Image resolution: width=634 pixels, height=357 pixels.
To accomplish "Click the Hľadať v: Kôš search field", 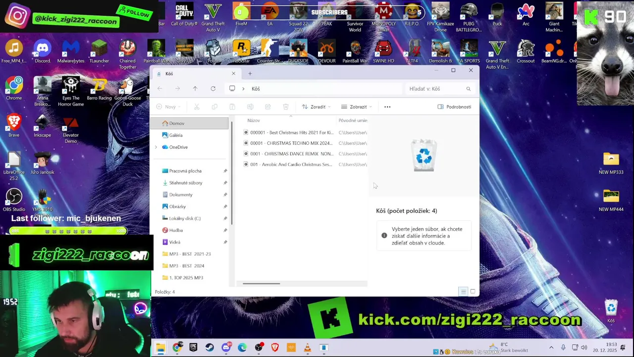I will pos(440,89).
